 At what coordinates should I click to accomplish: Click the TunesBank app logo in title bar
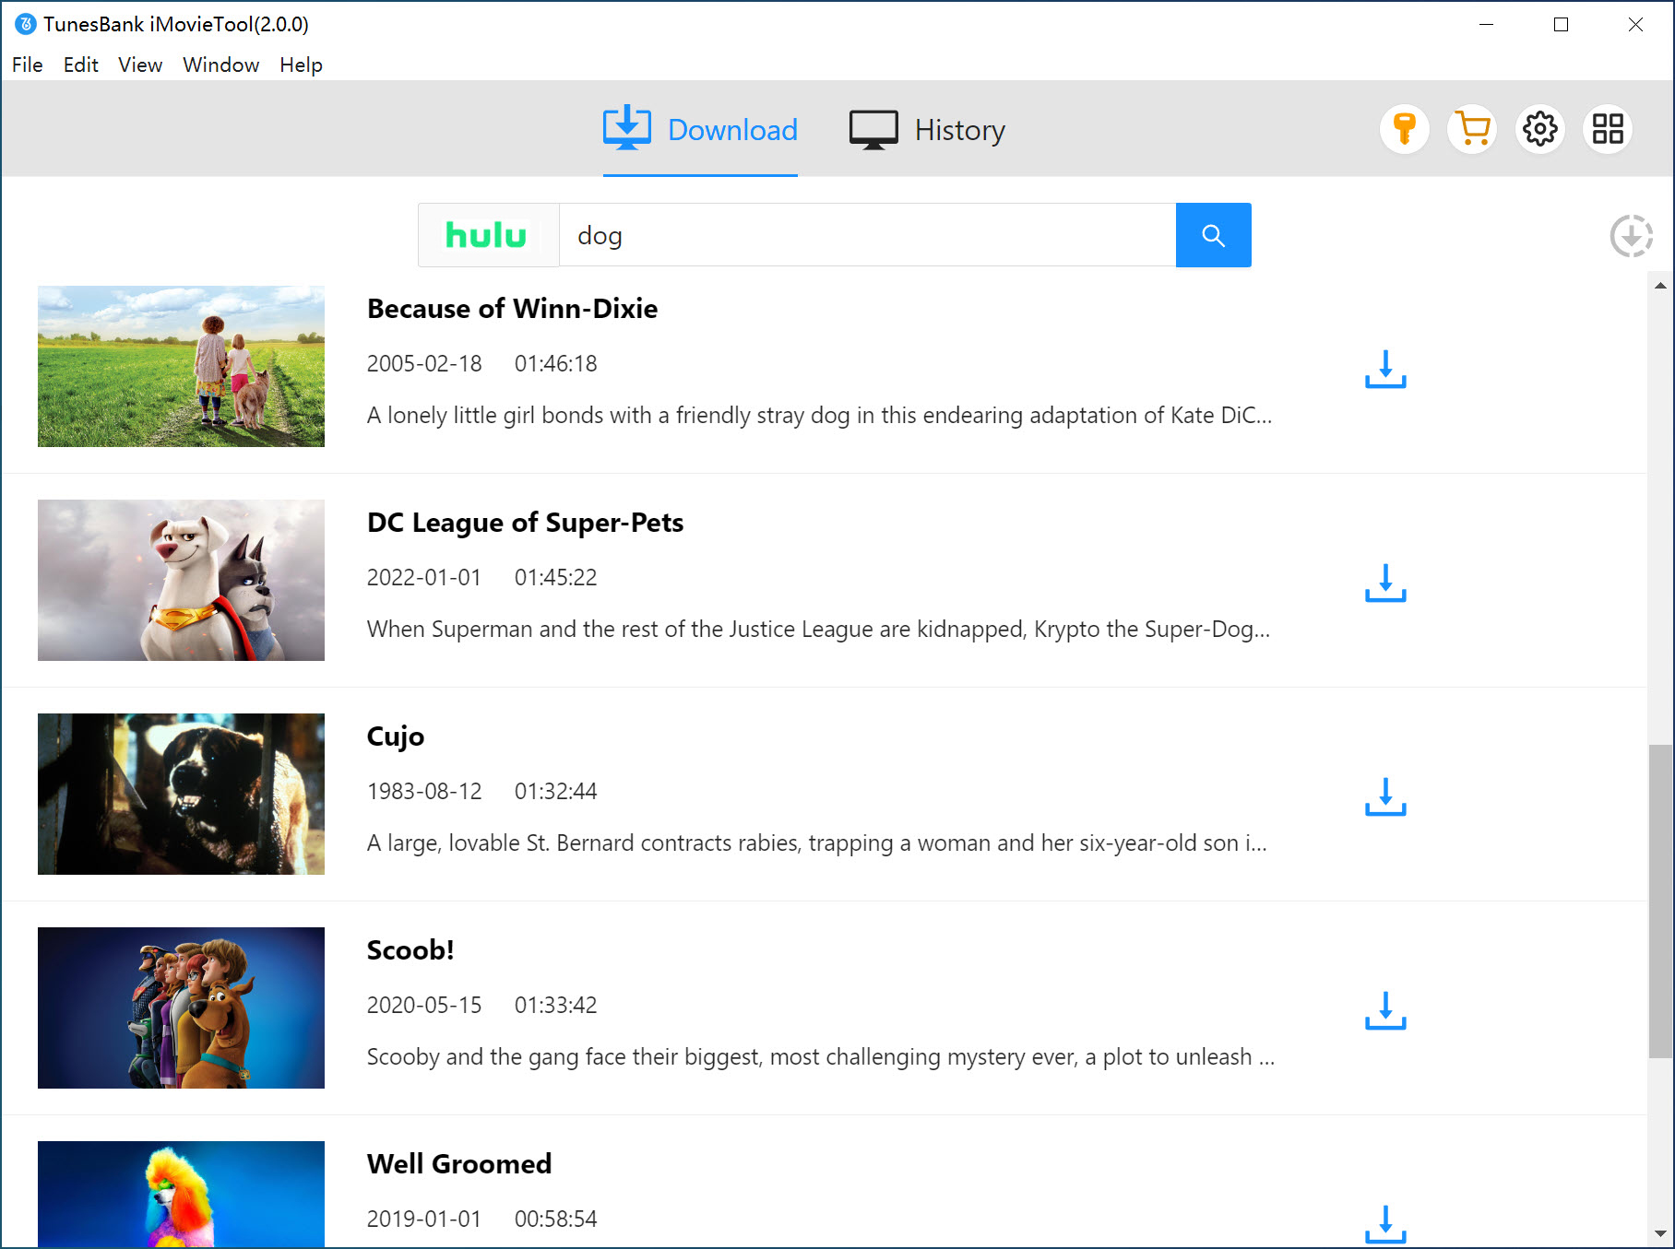[26, 24]
